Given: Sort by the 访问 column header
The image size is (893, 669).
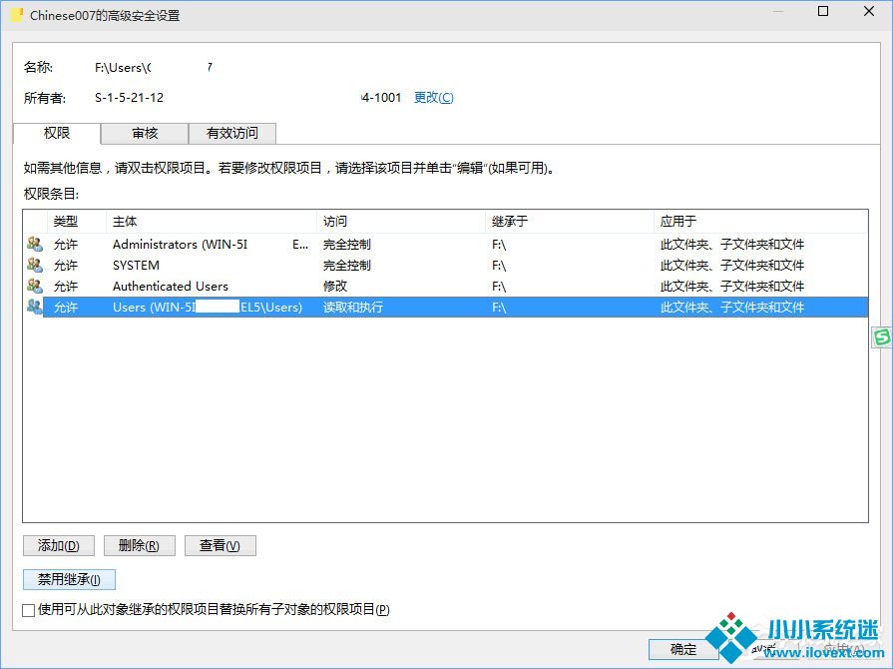Looking at the screenshot, I should [401, 221].
